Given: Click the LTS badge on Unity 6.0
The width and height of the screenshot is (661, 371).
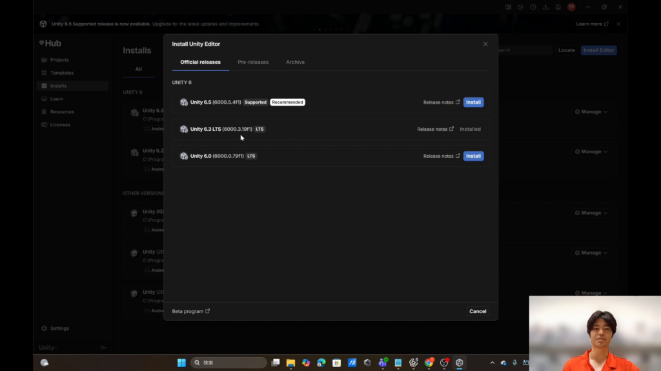Looking at the screenshot, I should click(x=251, y=156).
